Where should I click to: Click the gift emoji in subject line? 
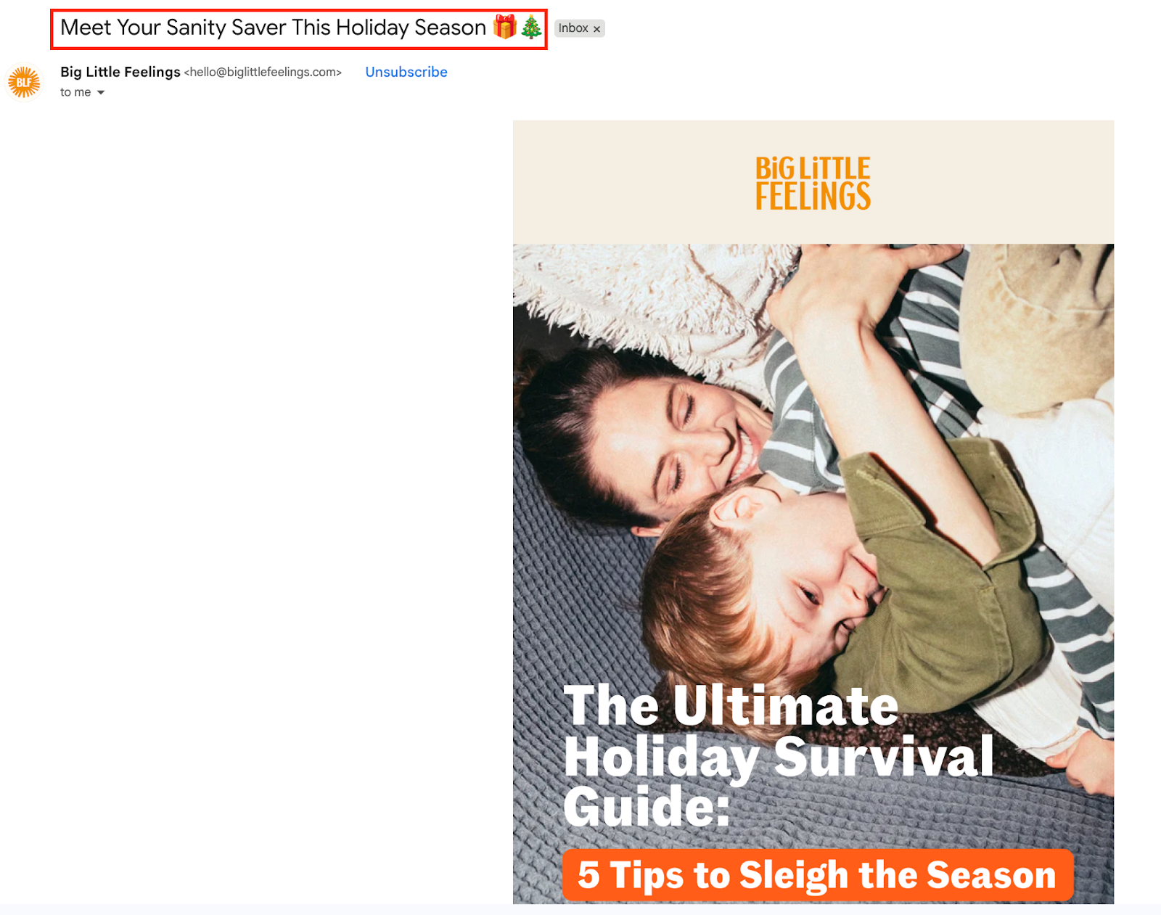pyautogui.click(x=504, y=27)
